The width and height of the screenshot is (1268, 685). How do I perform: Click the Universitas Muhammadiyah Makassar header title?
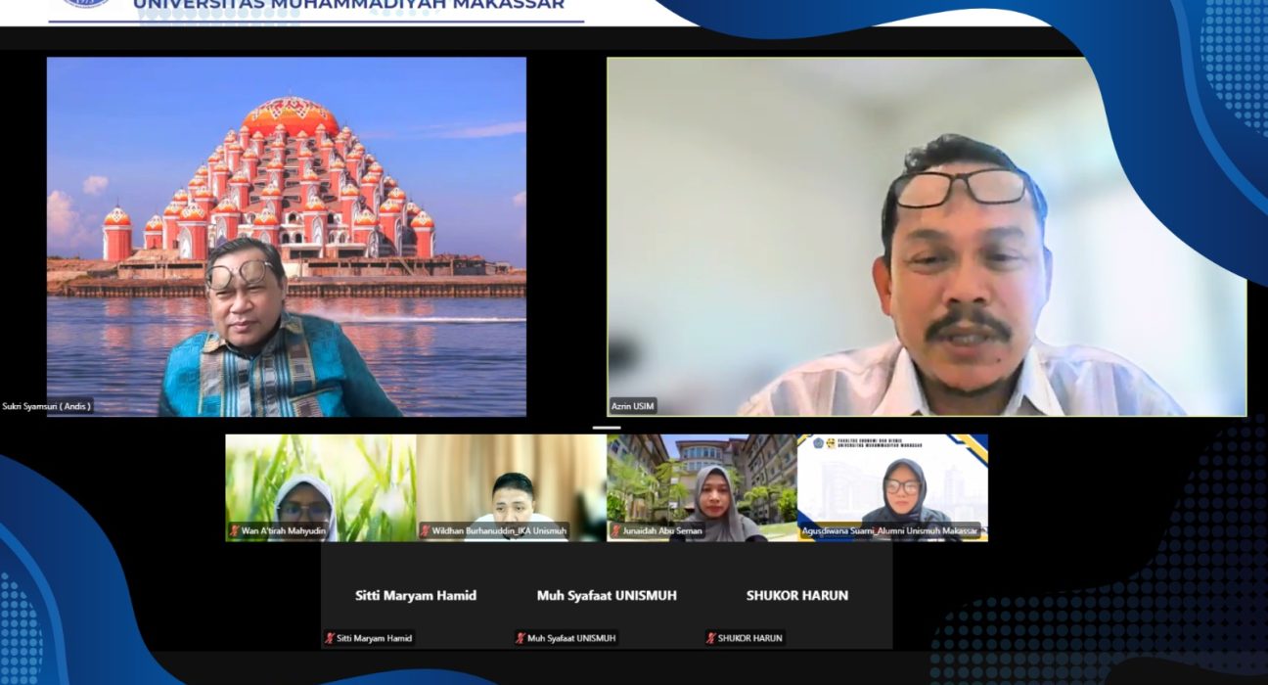[348, 5]
